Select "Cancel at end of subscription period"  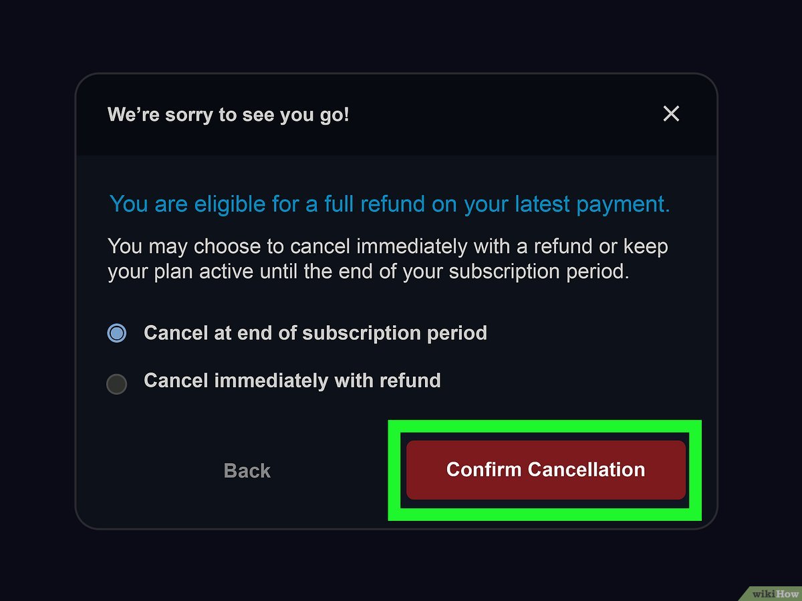pyautogui.click(x=116, y=333)
